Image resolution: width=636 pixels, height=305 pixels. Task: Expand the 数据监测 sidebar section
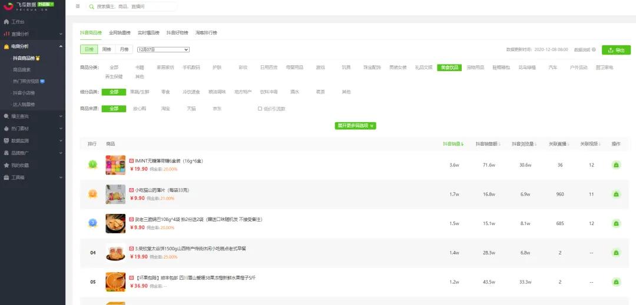click(61, 141)
